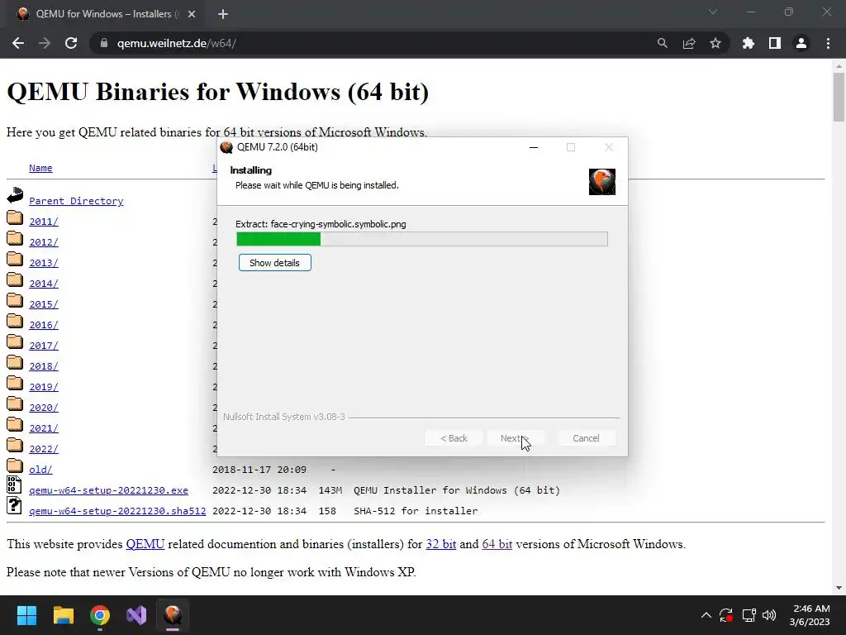Open the zoom magnifier in address bar
The image size is (846, 635).
[x=662, y=43]
